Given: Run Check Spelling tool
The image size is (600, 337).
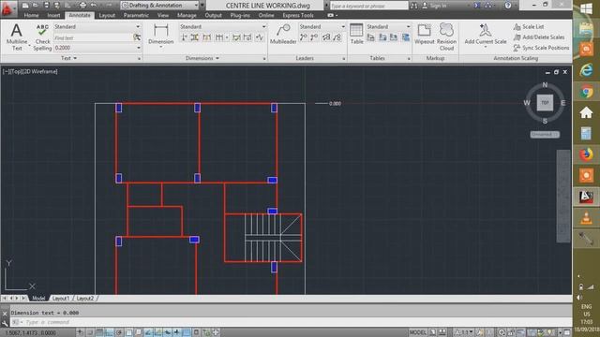Looking at the screenshot, I should [x=42, y=37].
